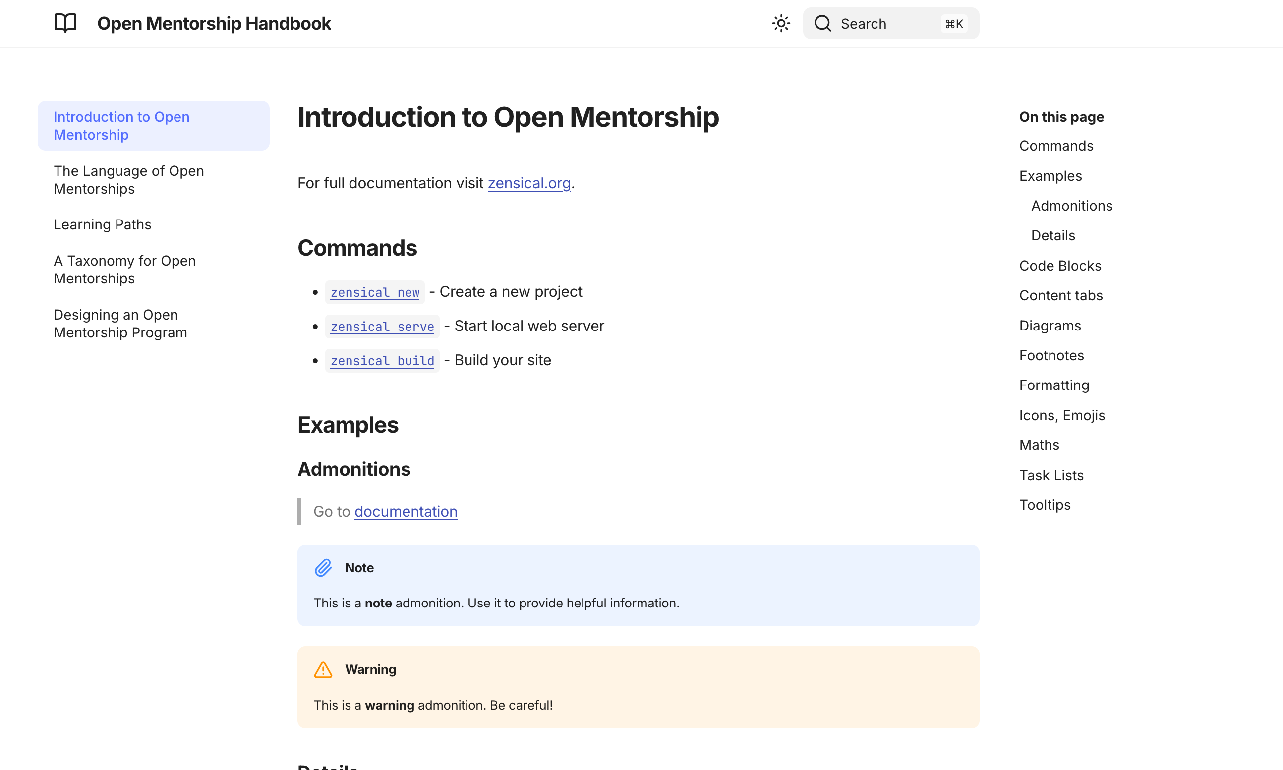Click the zensical serve command link
1283x770 pixels.
382,327
